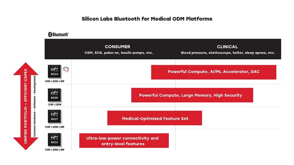Click CSP | QFN | SiP label under BG22
Screen dimensions: 294x165
pyautogui.click(x=55, y=149)
